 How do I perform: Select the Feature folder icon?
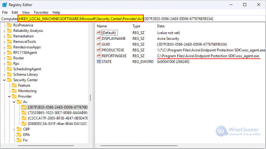(x=14, y=85)
